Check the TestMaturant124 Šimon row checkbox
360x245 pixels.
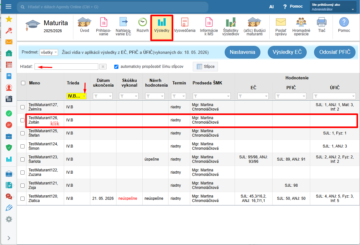click(22, 146)
